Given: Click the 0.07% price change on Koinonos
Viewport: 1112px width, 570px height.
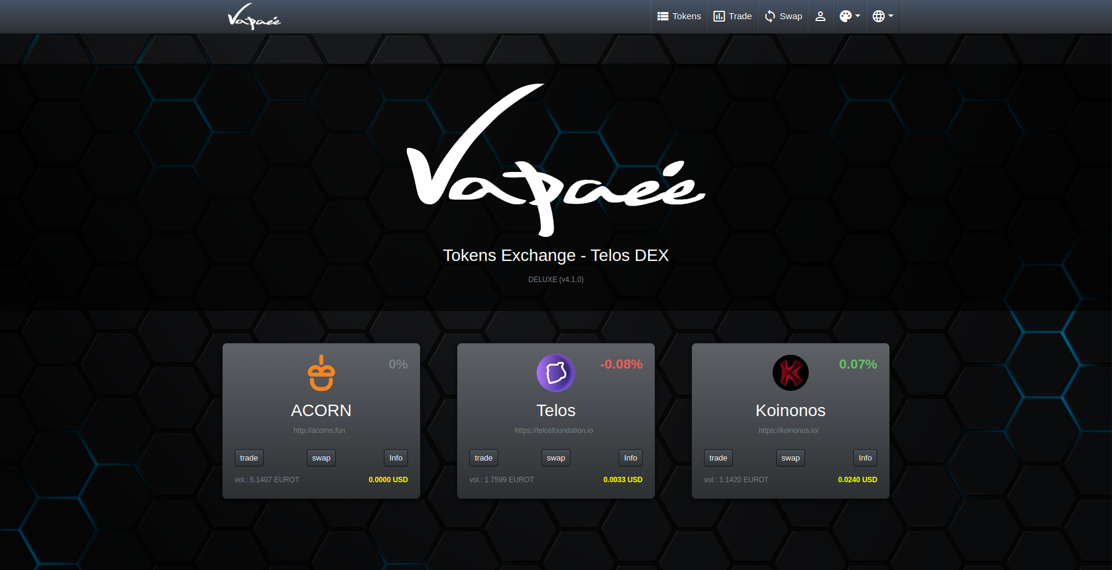Looking at the screenshot, I should (x=858, y=364).
